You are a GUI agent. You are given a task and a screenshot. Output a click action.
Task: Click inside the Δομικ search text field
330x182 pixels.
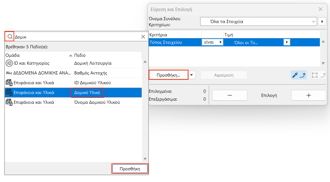click(76, 37)
